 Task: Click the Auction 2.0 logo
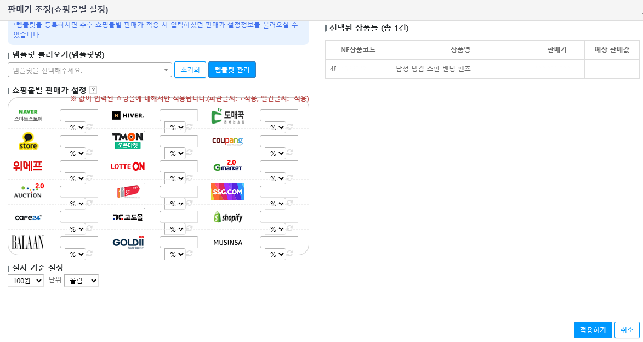coord(29,191)
